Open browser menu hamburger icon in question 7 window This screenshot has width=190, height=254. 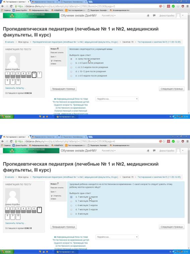(x=188, y=141)
